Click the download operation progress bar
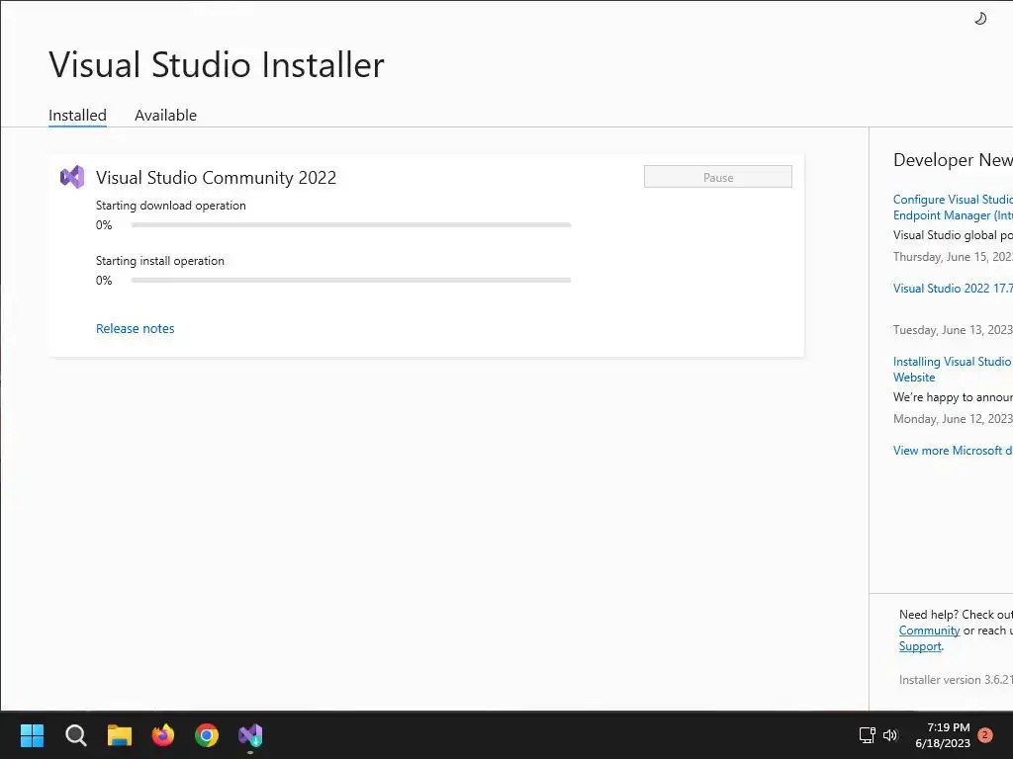1013x759 pixels. [x=351, y=225]
